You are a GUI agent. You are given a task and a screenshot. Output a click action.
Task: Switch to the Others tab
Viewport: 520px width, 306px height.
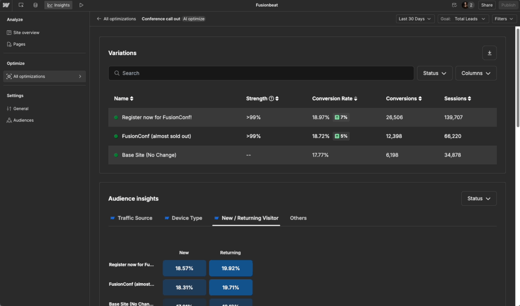point(298,218)
